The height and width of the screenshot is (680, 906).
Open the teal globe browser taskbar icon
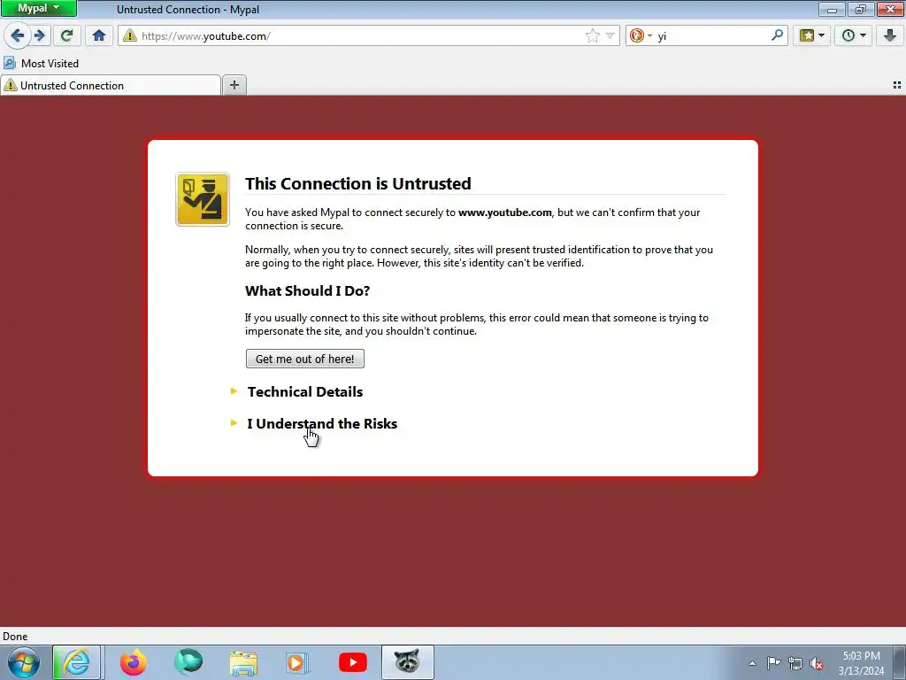[x=188, y=662]
